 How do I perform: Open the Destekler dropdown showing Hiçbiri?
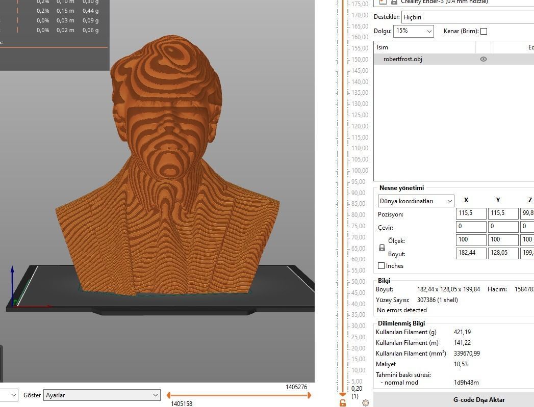click(468, 17)
